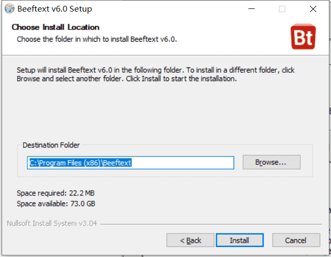Close the Beeftext v6.0 Setup dialog
Image resolution: width=331 pixels, height=257 pixels.
pos(313,9)
